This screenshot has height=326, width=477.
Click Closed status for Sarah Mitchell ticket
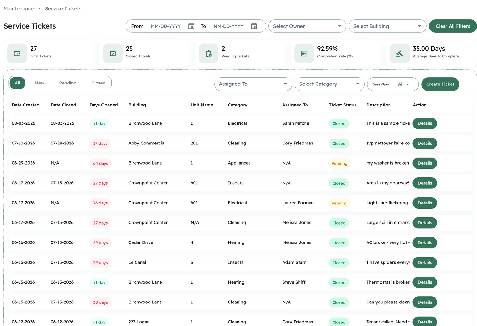(x=339, y=124)
